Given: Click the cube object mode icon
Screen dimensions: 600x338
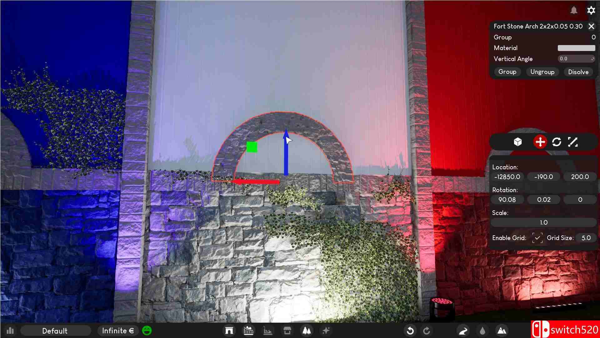Looking at the screenshot, I should pyautogui.click(x=518, y=142).
